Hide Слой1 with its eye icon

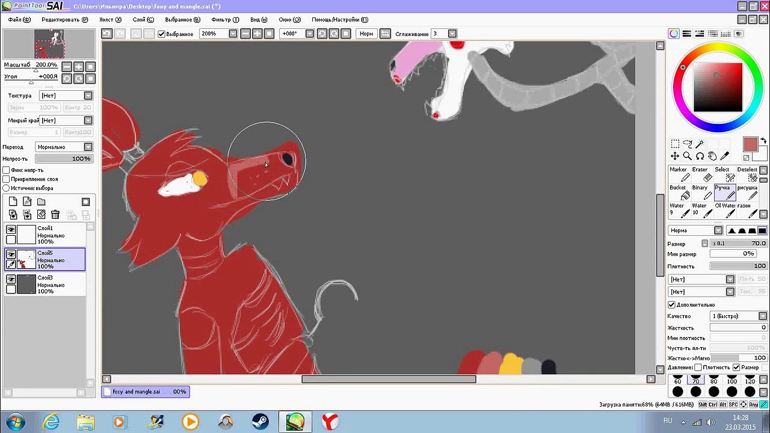pos(11,229)
